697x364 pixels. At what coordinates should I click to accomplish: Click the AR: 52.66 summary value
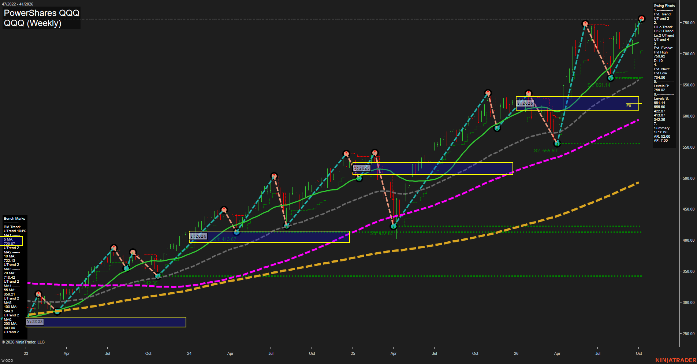coord(662,137)
